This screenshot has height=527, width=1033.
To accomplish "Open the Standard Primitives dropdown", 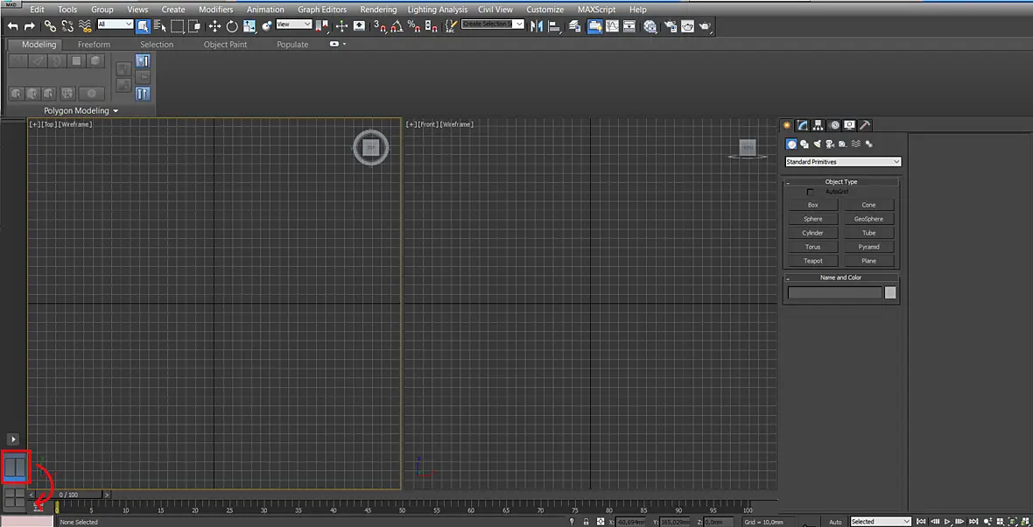I will click(x=843, y=162).
